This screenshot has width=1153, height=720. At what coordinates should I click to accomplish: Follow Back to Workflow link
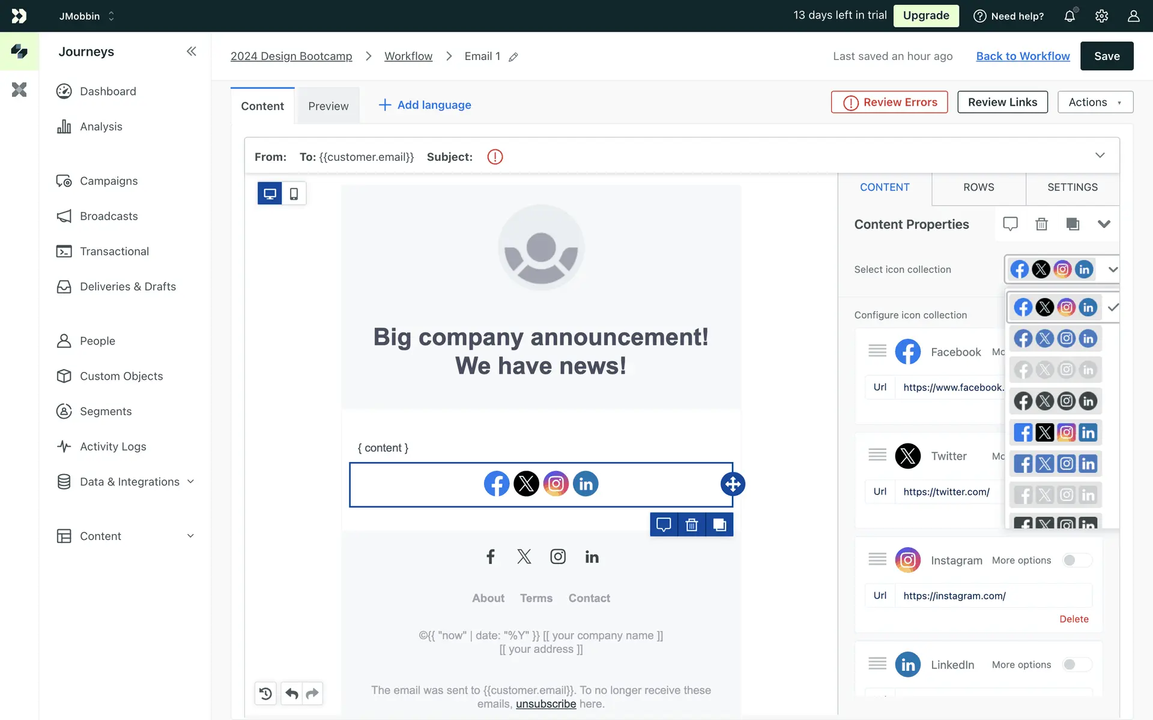[x=1023, y=56]
